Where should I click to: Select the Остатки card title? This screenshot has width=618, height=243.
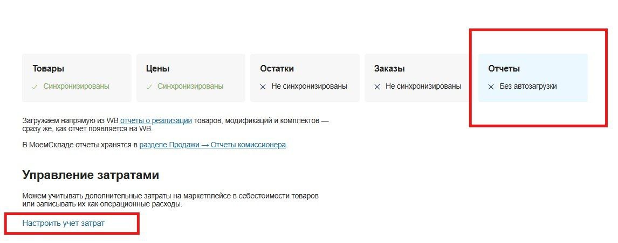pyautogui.click(x=277, y=68)
